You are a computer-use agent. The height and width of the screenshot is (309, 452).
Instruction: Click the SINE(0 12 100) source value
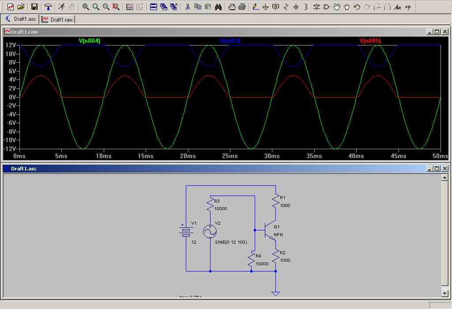pyautogui.click(x=231, y=242)
